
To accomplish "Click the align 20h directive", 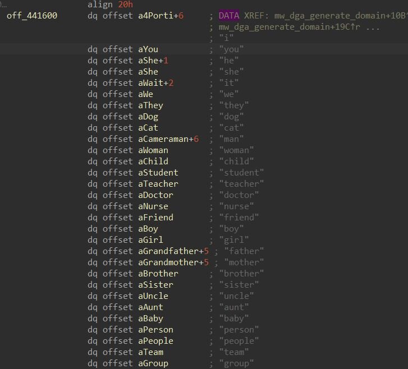I will [110, 4].
